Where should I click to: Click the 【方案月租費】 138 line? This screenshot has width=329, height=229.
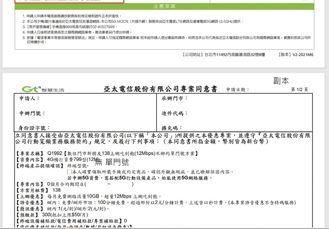pyautogui.click(x=38, y=191)
